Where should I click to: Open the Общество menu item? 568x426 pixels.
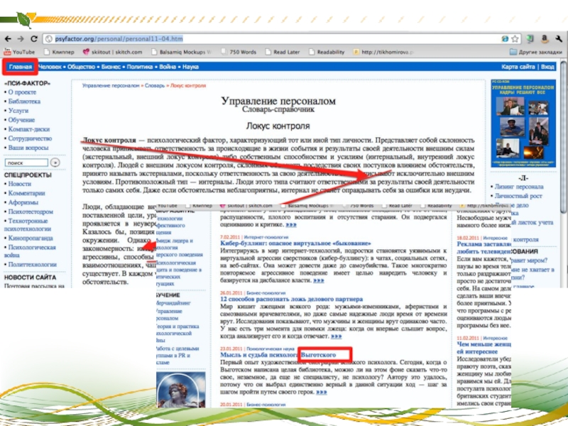pyautogui.click(x=81, y=67)
